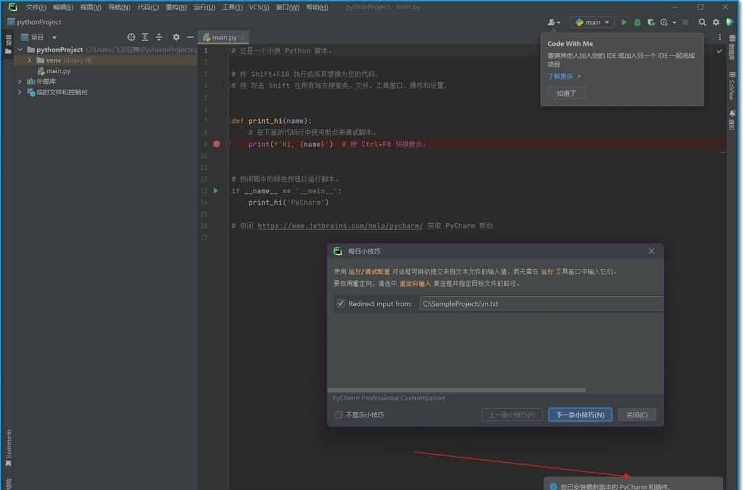Select opened file locate target icon
Screen dimensions: 743x490
[131, 37]
